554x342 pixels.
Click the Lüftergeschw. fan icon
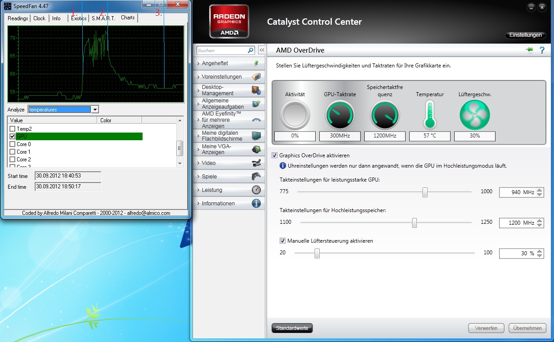[474, 115]
